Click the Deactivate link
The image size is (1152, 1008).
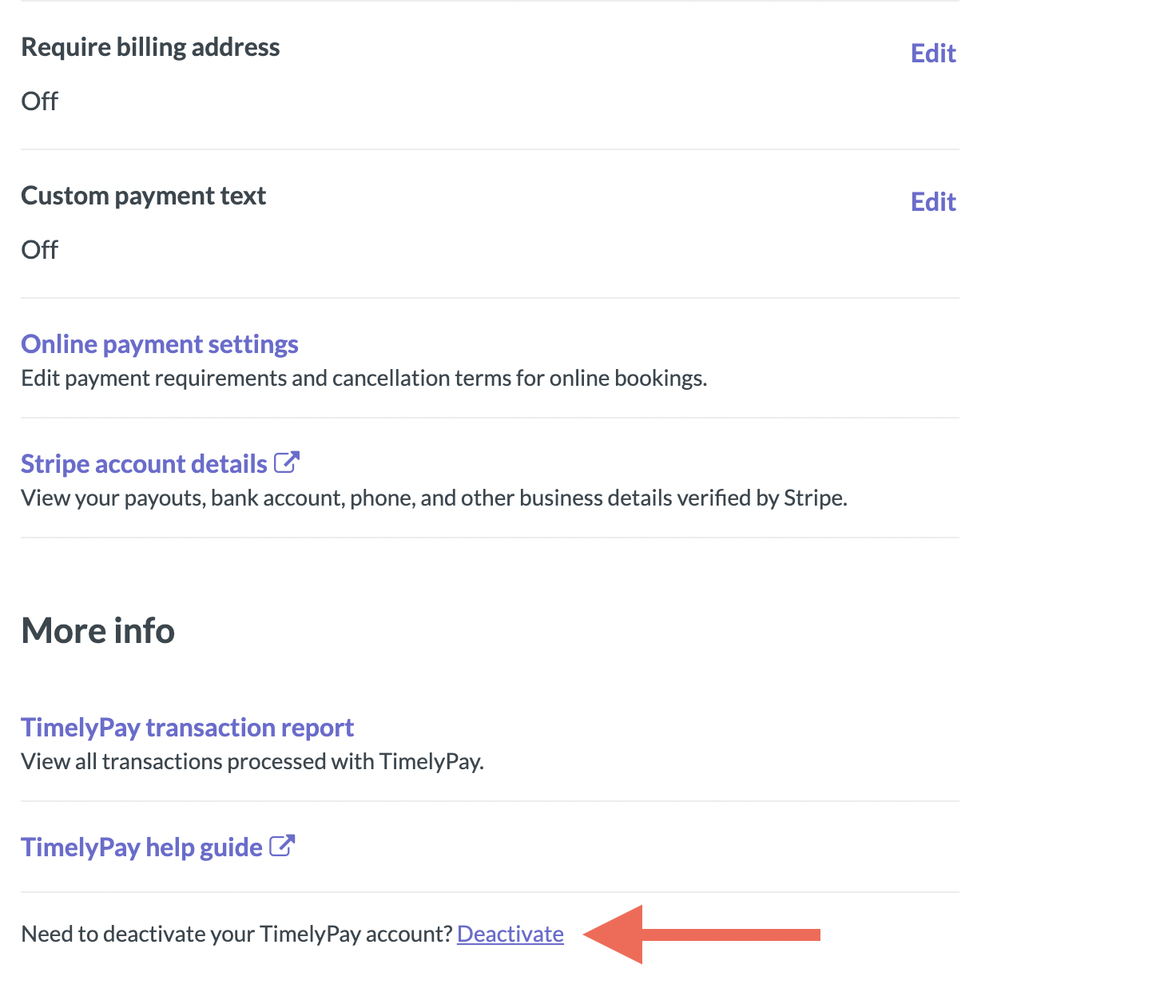pos(510,934)
